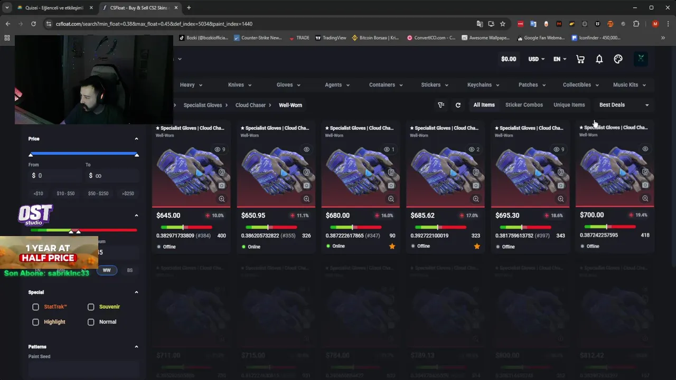Click the Cloud Chaser breadcrumb
This screenshot has width=676, height=380.
250,105
